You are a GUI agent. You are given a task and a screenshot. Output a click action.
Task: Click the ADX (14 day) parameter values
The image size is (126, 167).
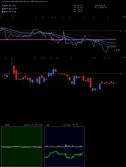click(70, 125)
